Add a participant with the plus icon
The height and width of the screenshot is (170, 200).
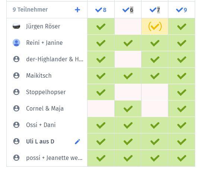(x=77, y=10)
